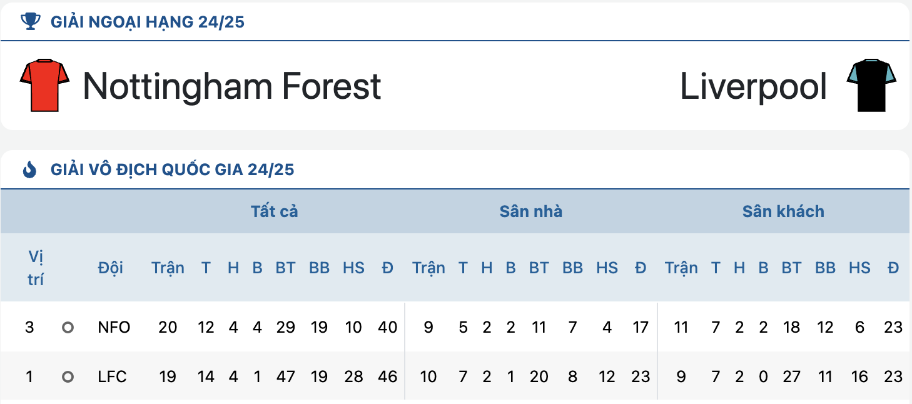Click the black Liverpool jersey icon
The image size is (912, 404).
pyautogui.click(x=871, y=86)
